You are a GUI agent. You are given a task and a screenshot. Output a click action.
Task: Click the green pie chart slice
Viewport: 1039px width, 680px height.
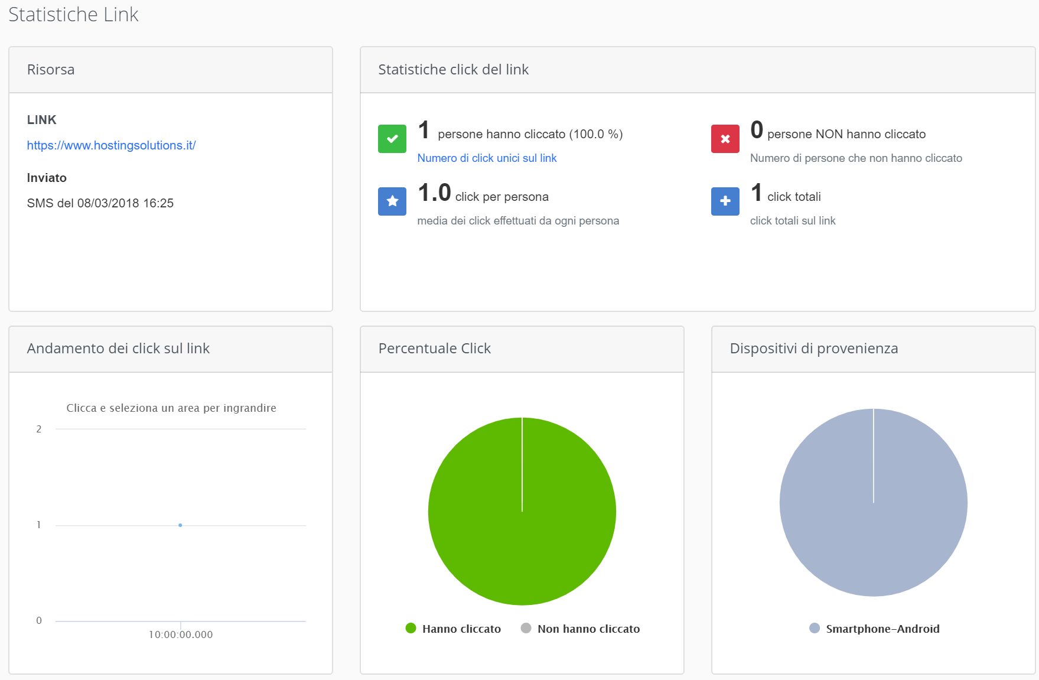522,512
